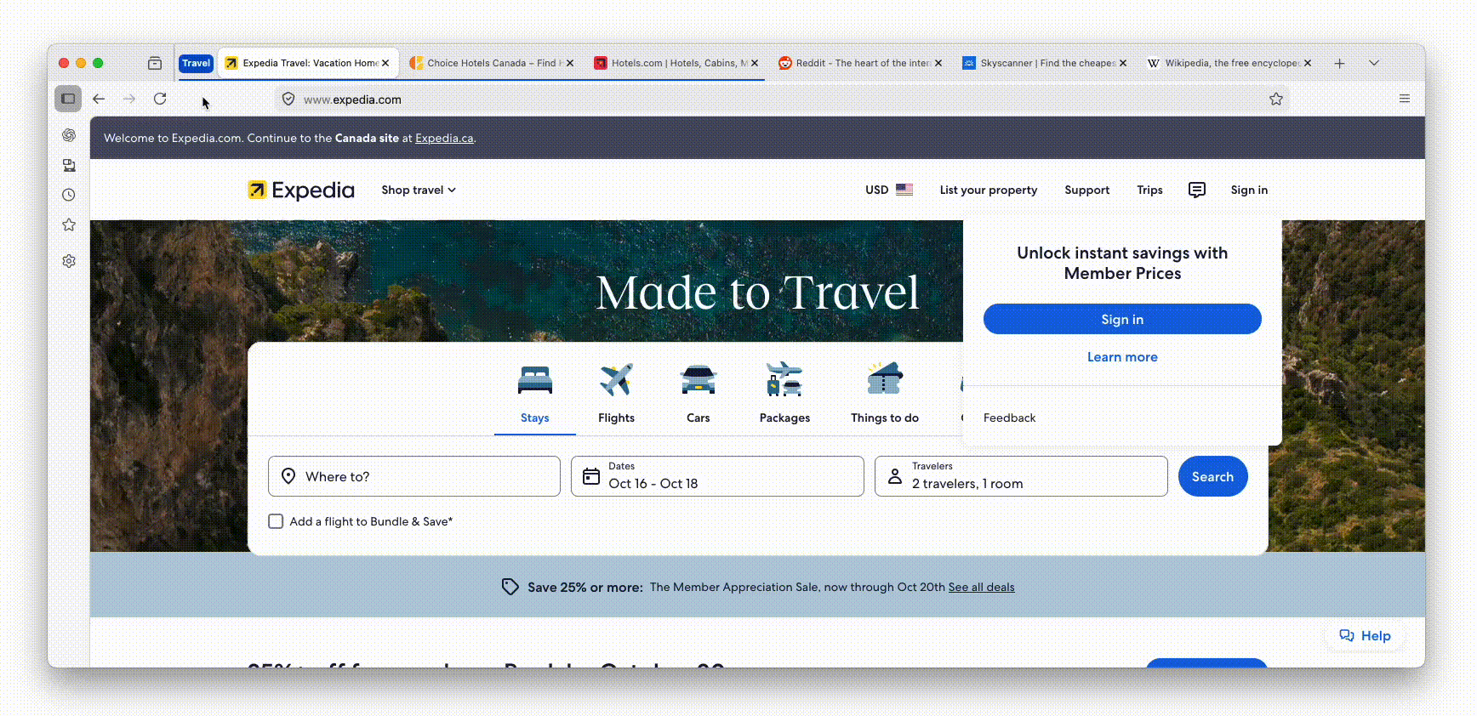Image resolution: width=1477 pixels, height=716 pixels.
Task: Expand the Shop travel dropdown
Action: (418, 190)
